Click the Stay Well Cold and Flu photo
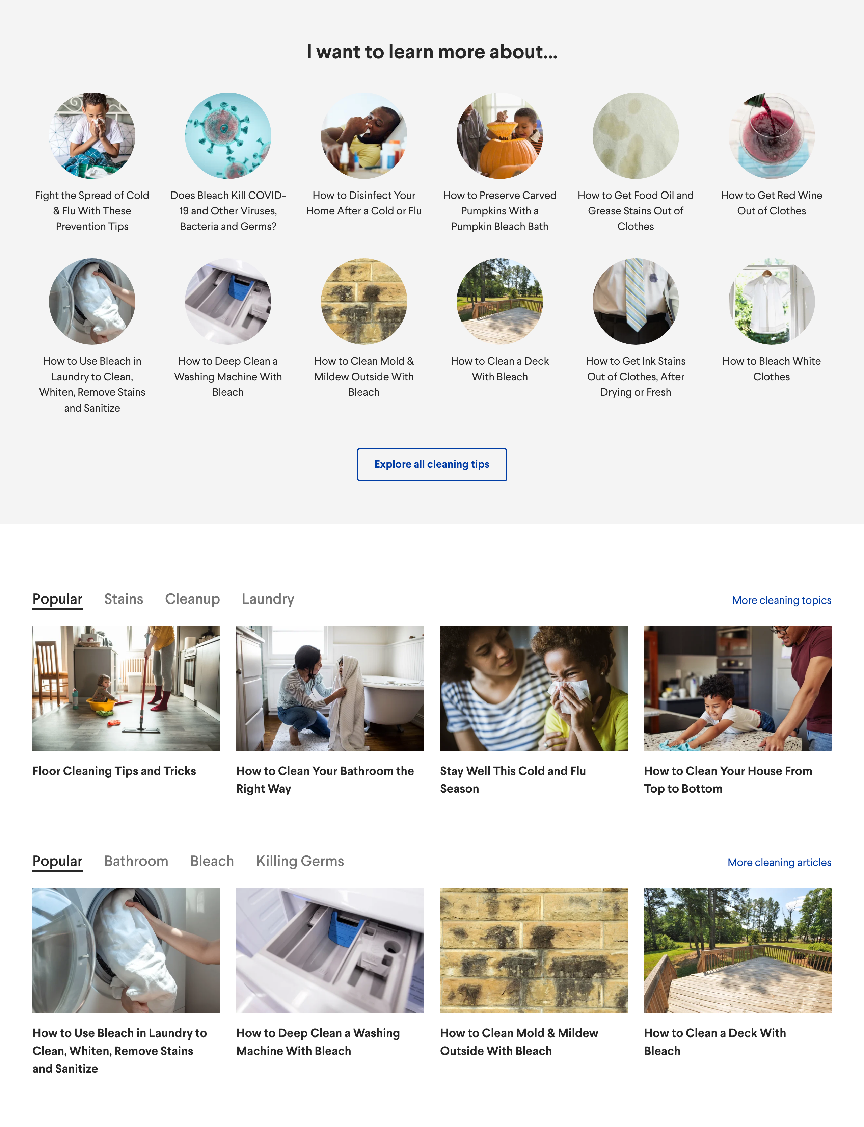Viewport: 864px width, 1127px height. [534, 688]
